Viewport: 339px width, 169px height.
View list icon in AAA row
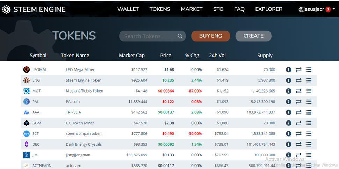309,112
